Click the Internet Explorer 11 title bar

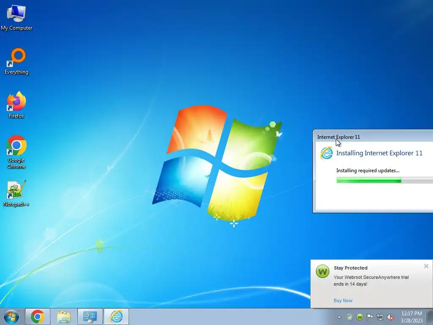tap(373, 137)
